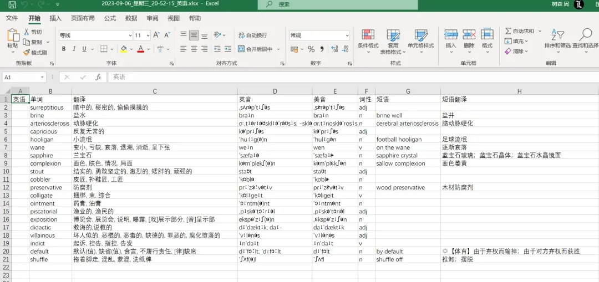Click the formula bar showing 英语
The width and height of the screenshot is (599, 282).
coord(353,77)
